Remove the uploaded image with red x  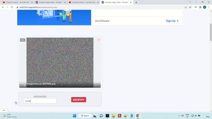[99, 40]
